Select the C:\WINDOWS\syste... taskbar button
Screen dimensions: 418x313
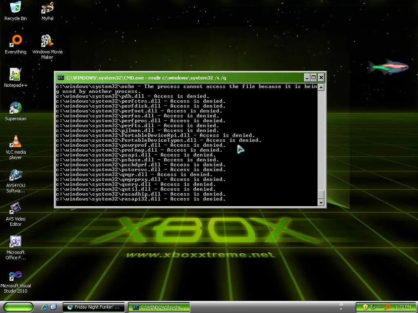click(x=159, y=307)
